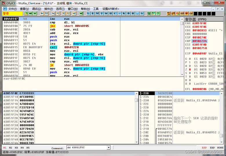
Task: Open Handles window with H button
Action: (x=111, y=14)
